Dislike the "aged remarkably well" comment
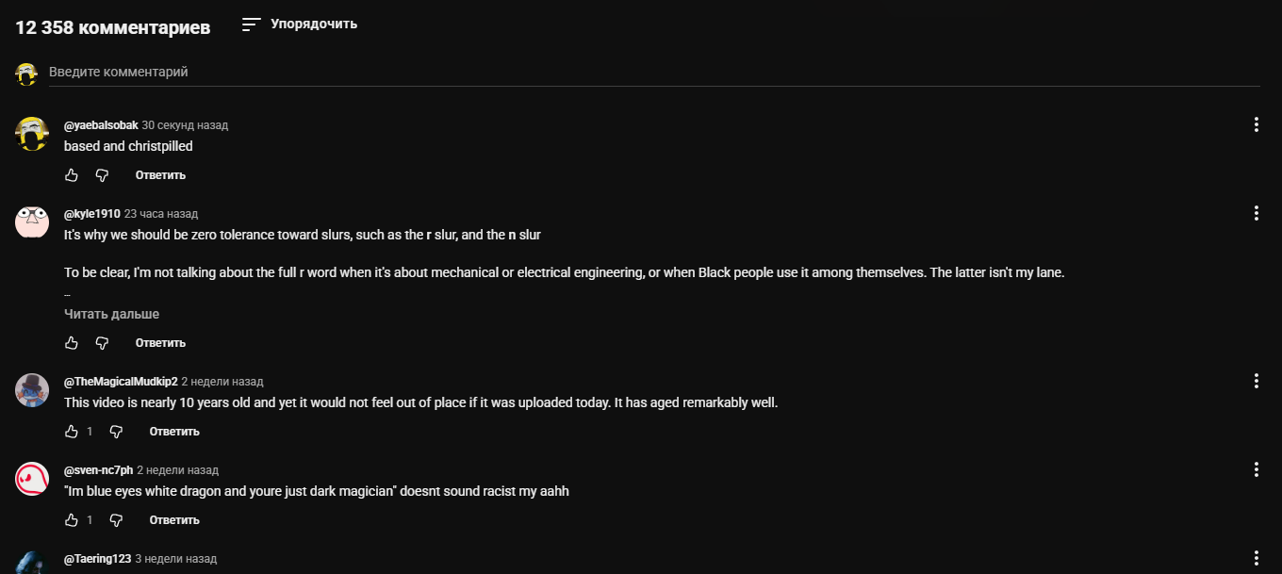Screen dimensions: 1282x574 pyautogui.click(x=116, y=432)
